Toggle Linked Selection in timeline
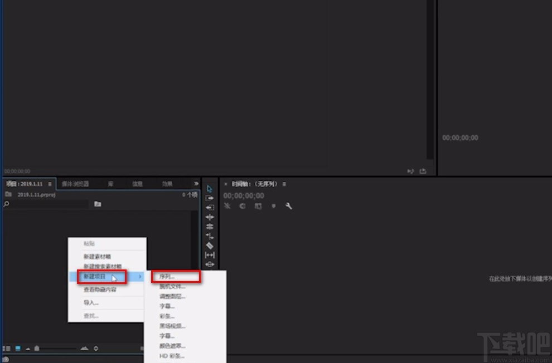Image resolution: width=552 pixels, height=363 pixels. point(258,206)
